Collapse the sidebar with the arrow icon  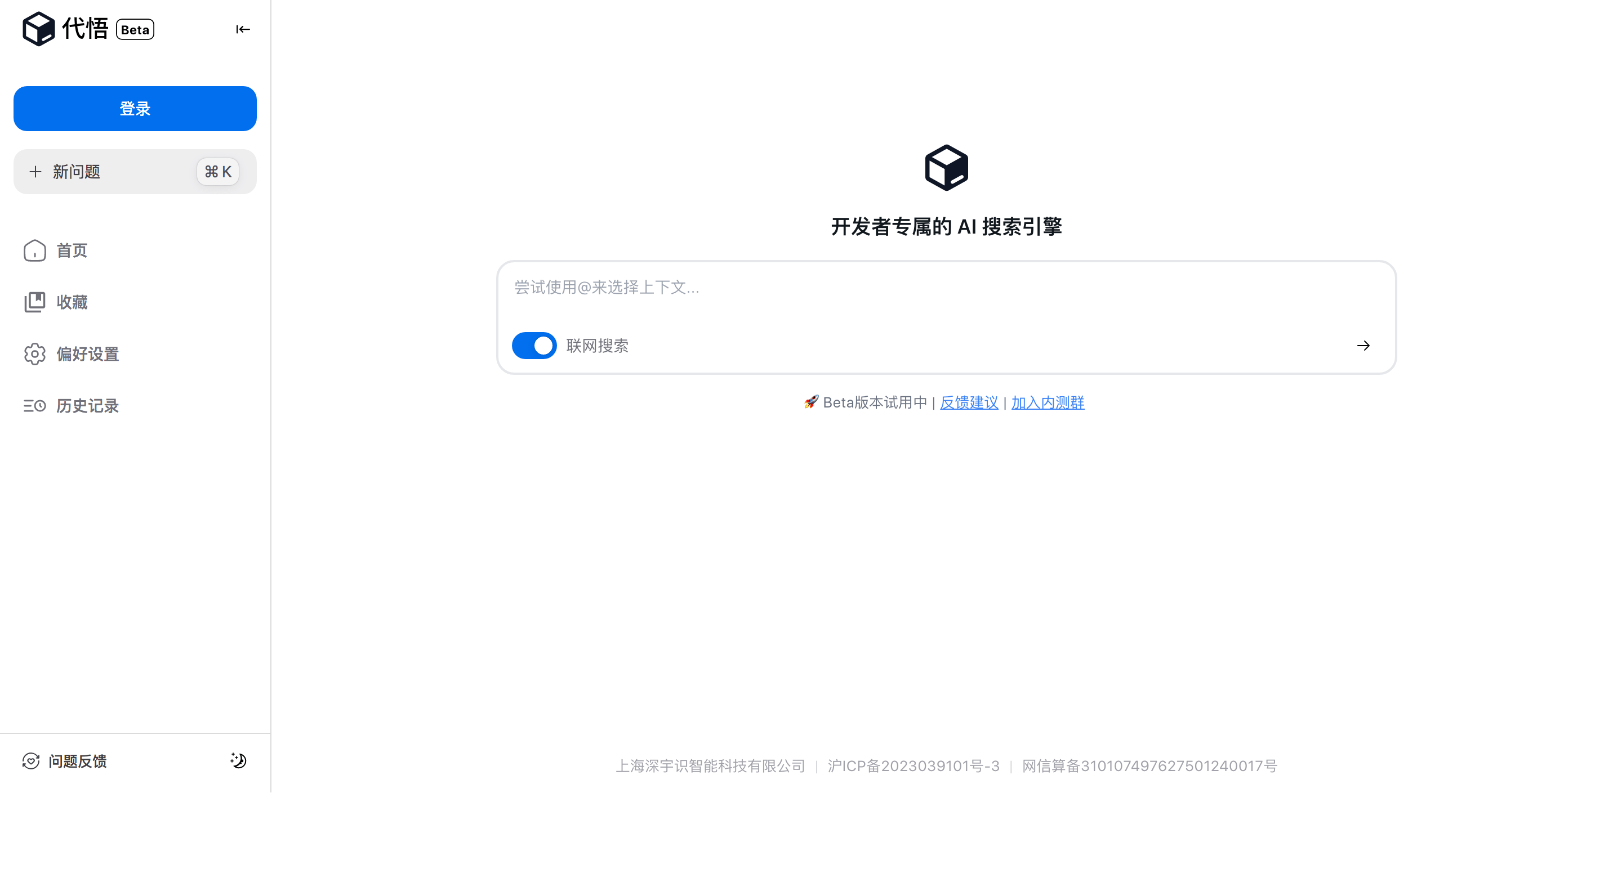pos(242,30)
